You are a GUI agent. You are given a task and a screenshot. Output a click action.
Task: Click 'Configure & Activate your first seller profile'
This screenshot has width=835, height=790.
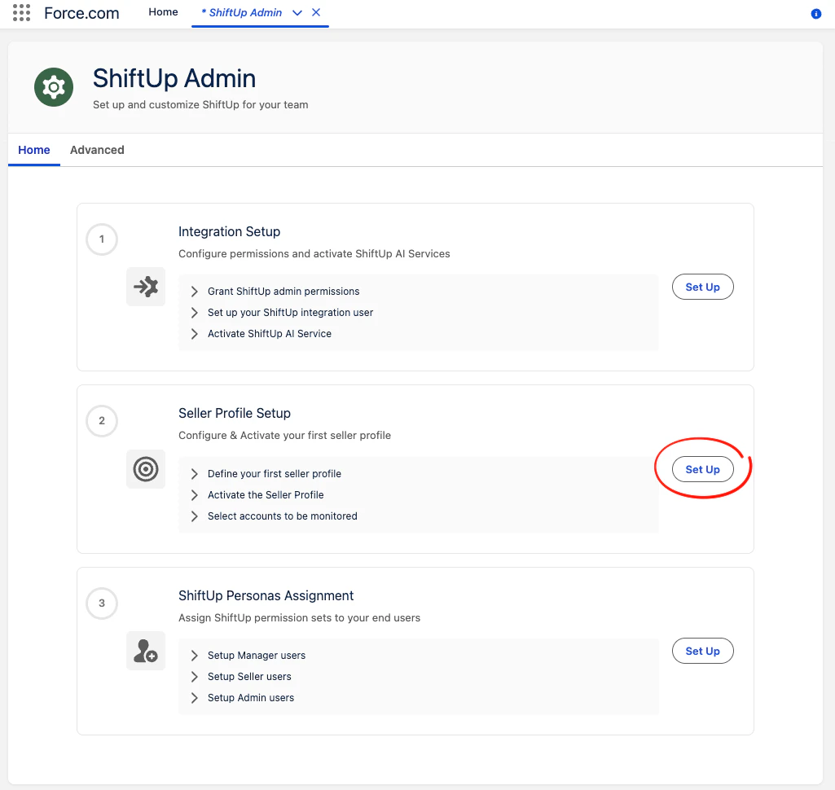click(284, 436)
